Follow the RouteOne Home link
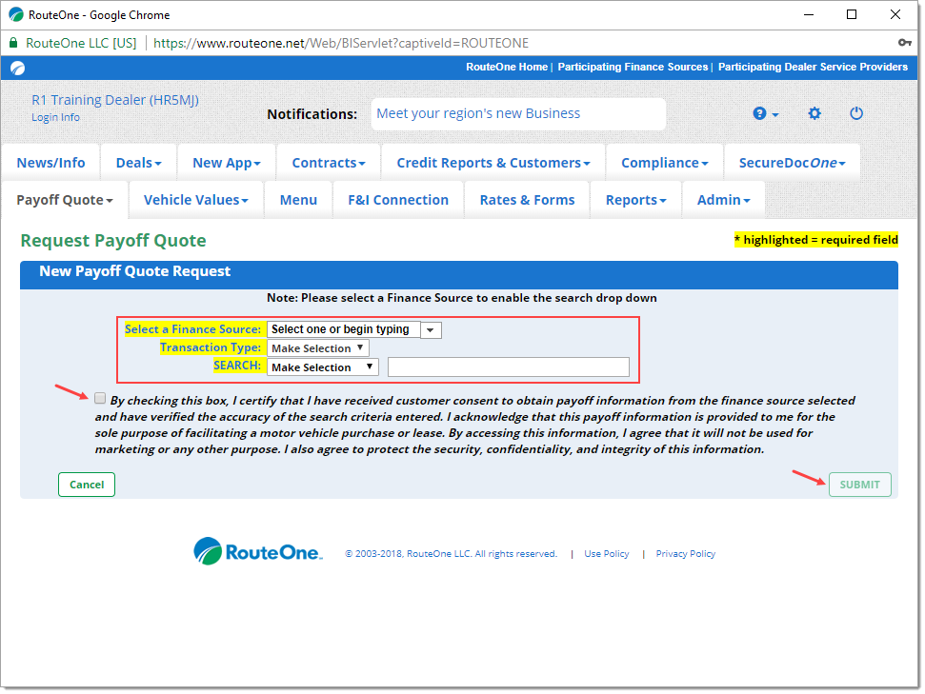Image resolution: width=925 pixels, height=694 pixels. coord(507,68)
